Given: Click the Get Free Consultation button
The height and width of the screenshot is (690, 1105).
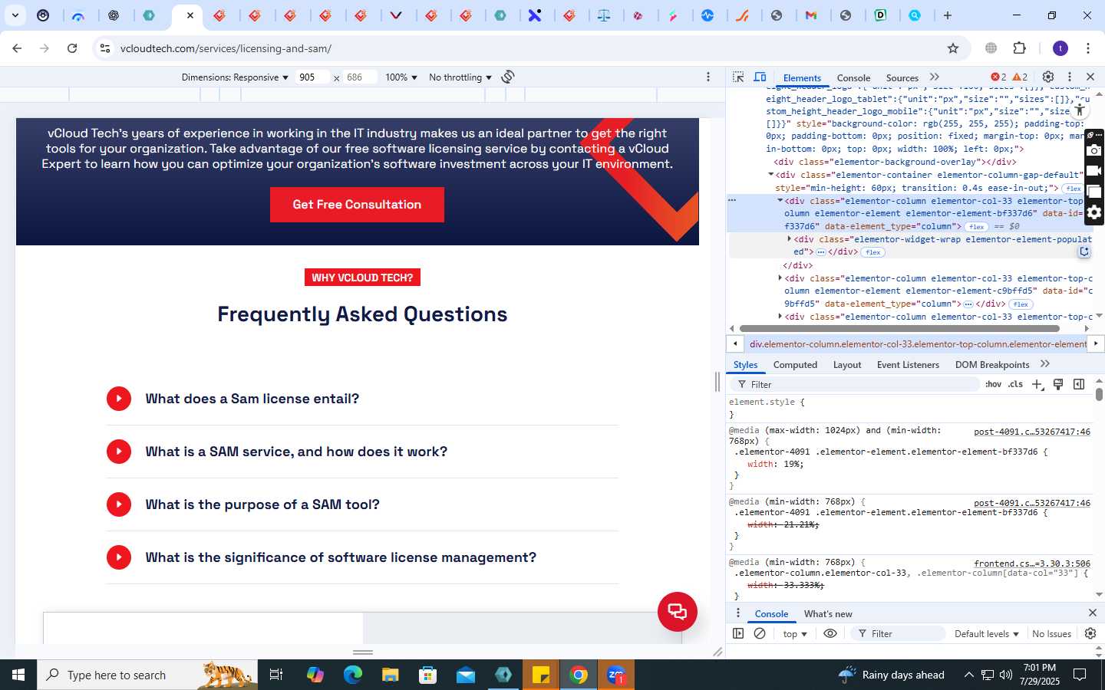Looking at the screenshot, I should click(x=357, y=205).
